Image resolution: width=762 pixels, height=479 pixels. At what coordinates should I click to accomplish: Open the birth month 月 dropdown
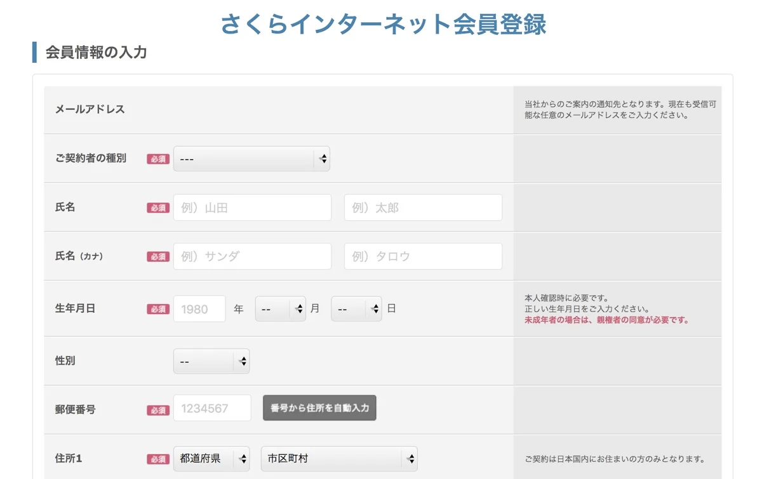(281, 309)
